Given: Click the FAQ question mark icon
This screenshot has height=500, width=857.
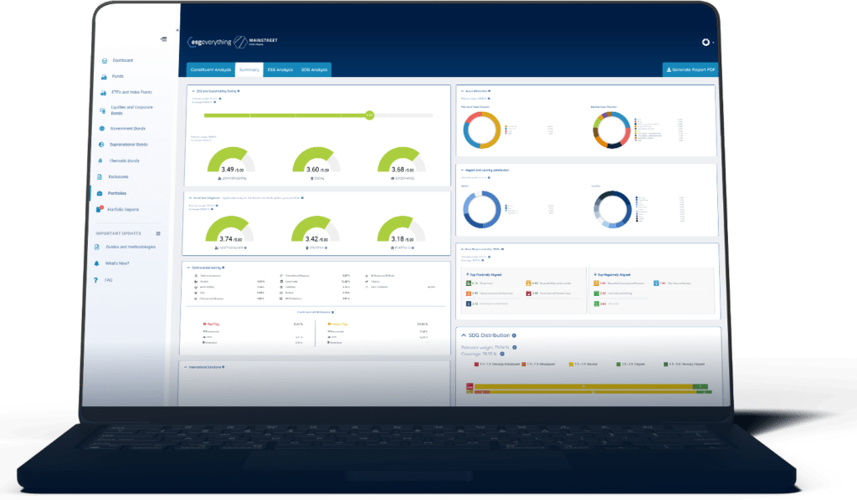Looking at the screenshot, I should 96,280.
